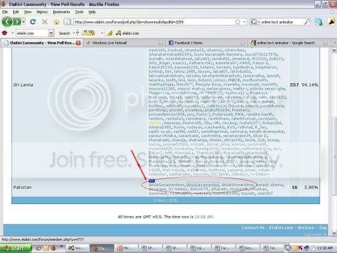The height and width of the screenshot is (253, 337).
Task: Open the elakiri.com toolbar bookmark
Action: (x=127, y=33)
